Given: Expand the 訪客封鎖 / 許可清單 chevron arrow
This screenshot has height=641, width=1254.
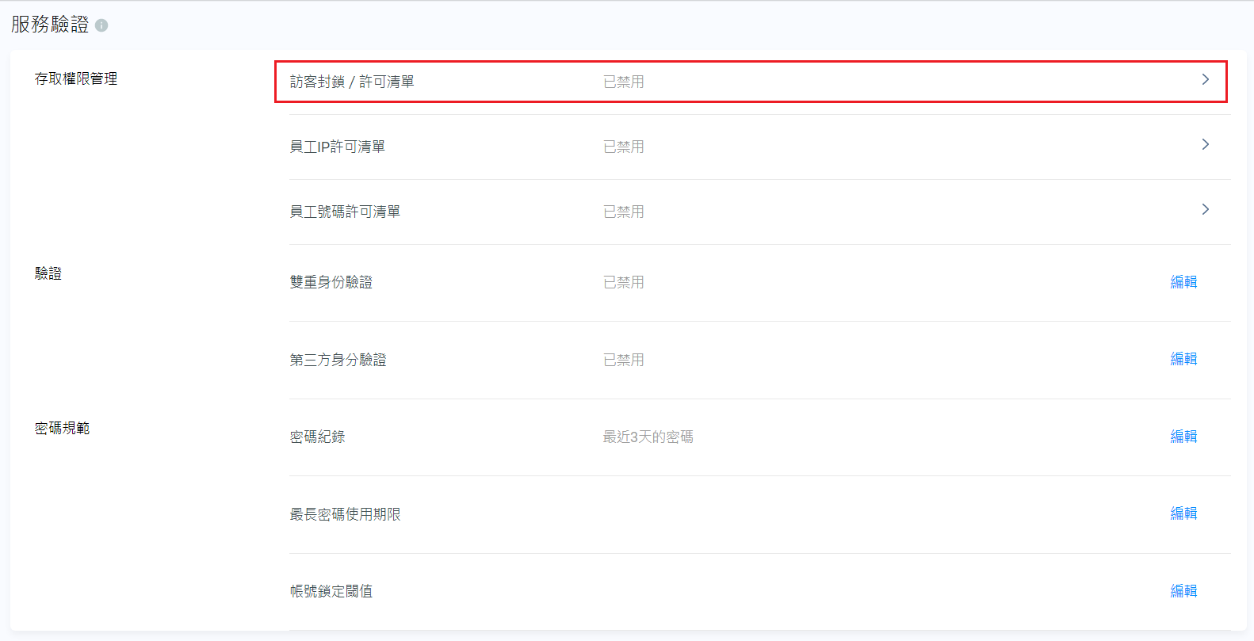Looking at the screenshot, I should pos(1205,80).
